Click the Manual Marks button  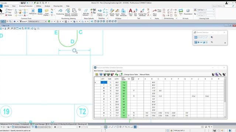tap(145, 74)
